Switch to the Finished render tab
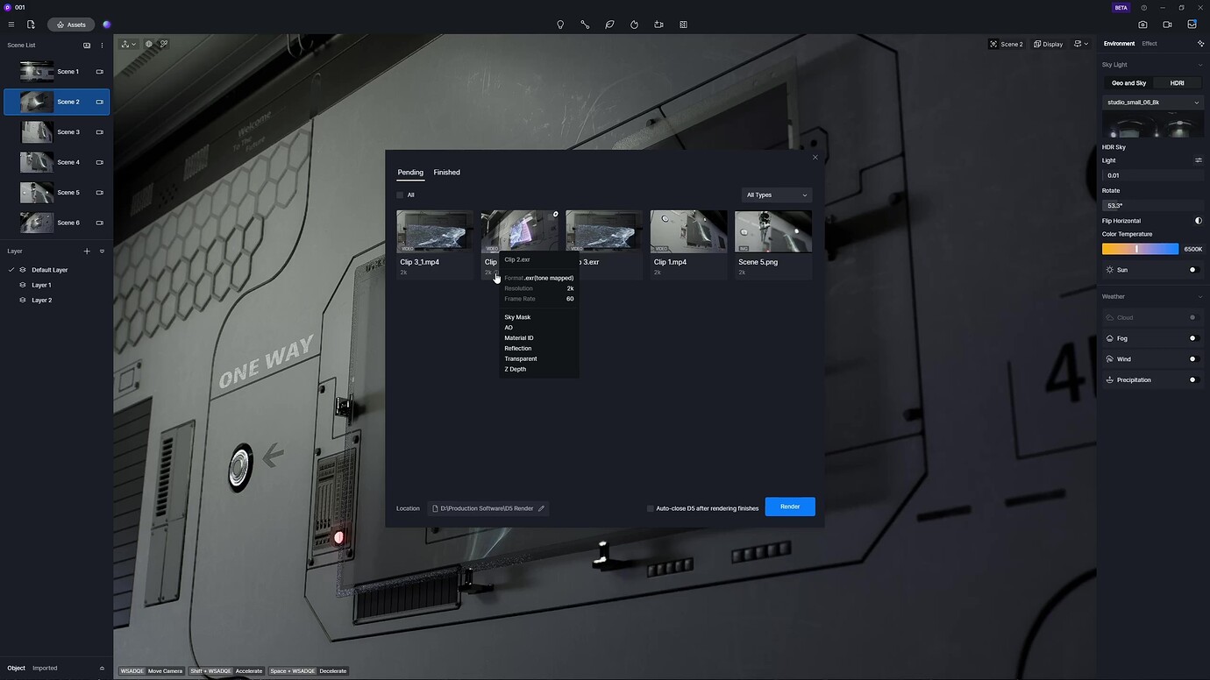Viewport: 1210px width, 680px height. [446, 172]
